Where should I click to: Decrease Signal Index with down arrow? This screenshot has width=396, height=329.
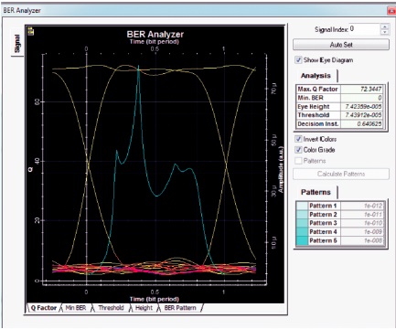(x=385, y=32)
